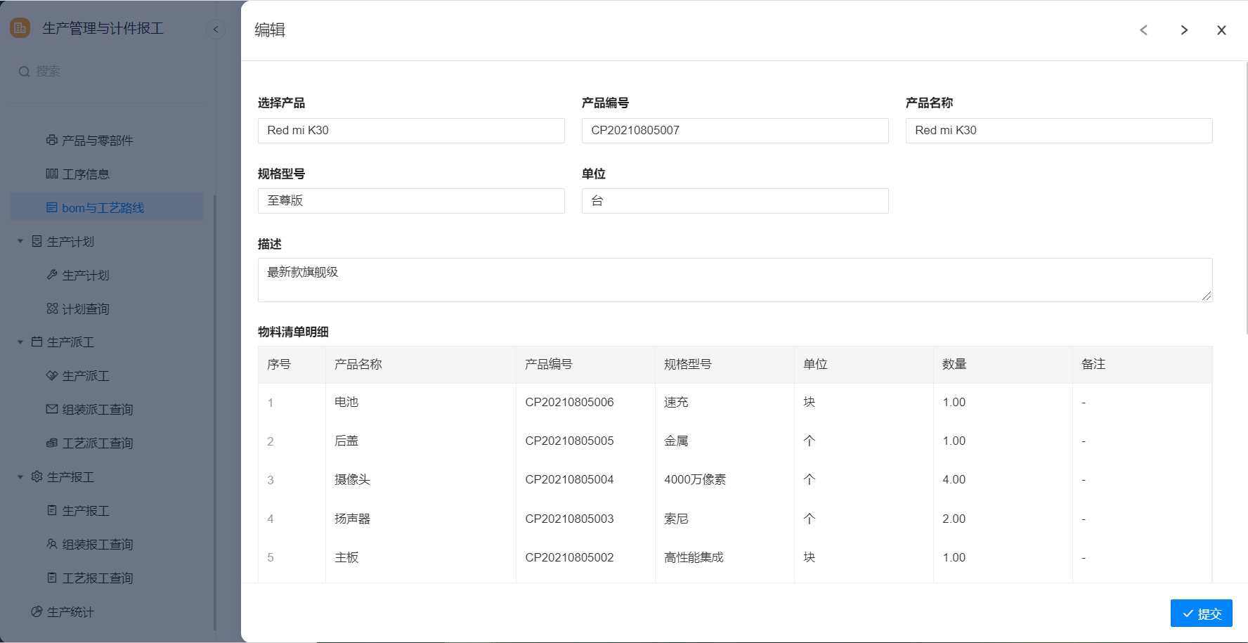
Task: Click the 工序信息 columns icon
Action: [52, 174]
